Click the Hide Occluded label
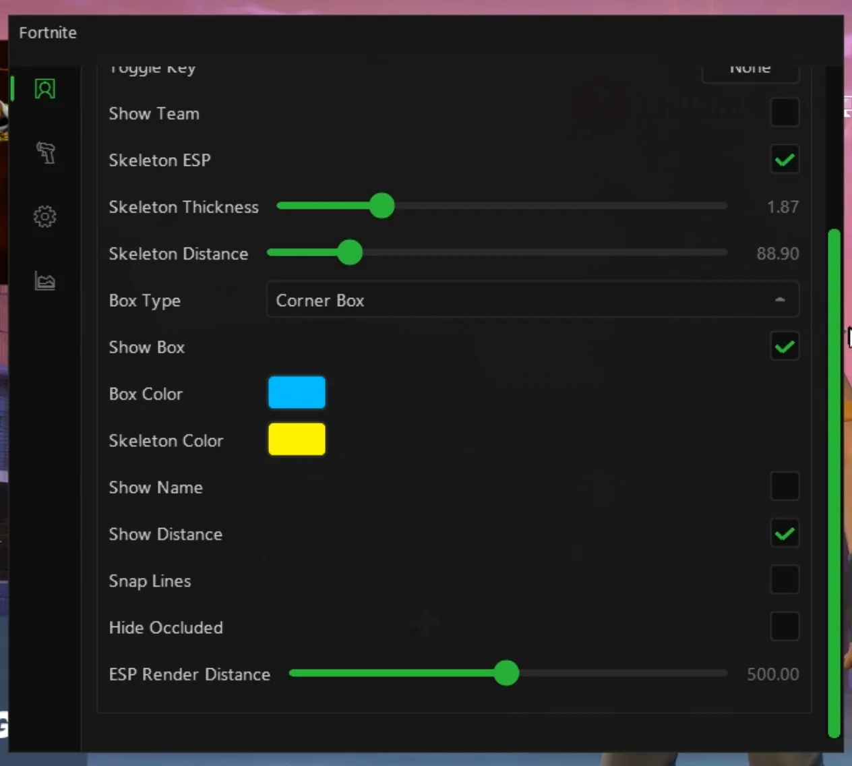This screenshot has width=852, height=766. point(166,628)
